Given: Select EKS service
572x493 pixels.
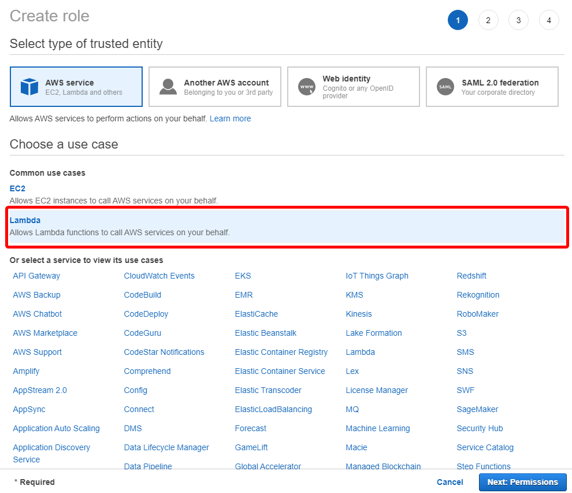Looking at the screenshot, I should pyautogui.click(x=243, y=276).
